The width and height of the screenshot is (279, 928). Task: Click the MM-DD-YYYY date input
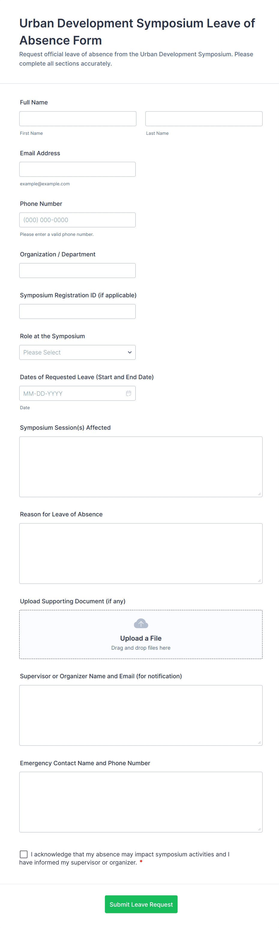(x=72, y=393)
